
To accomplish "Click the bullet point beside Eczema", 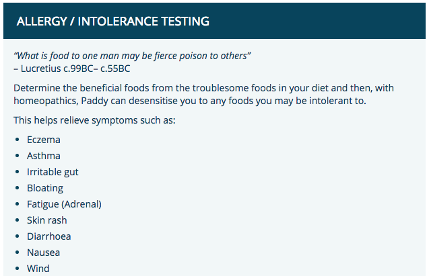I will coord(18,140).
